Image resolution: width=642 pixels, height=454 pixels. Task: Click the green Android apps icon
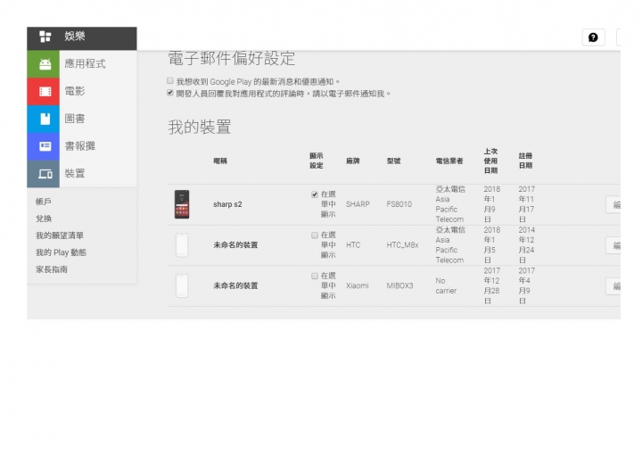(x=44, y=64)
